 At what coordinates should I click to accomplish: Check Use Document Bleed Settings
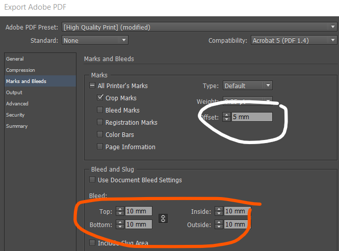(92, 180)
